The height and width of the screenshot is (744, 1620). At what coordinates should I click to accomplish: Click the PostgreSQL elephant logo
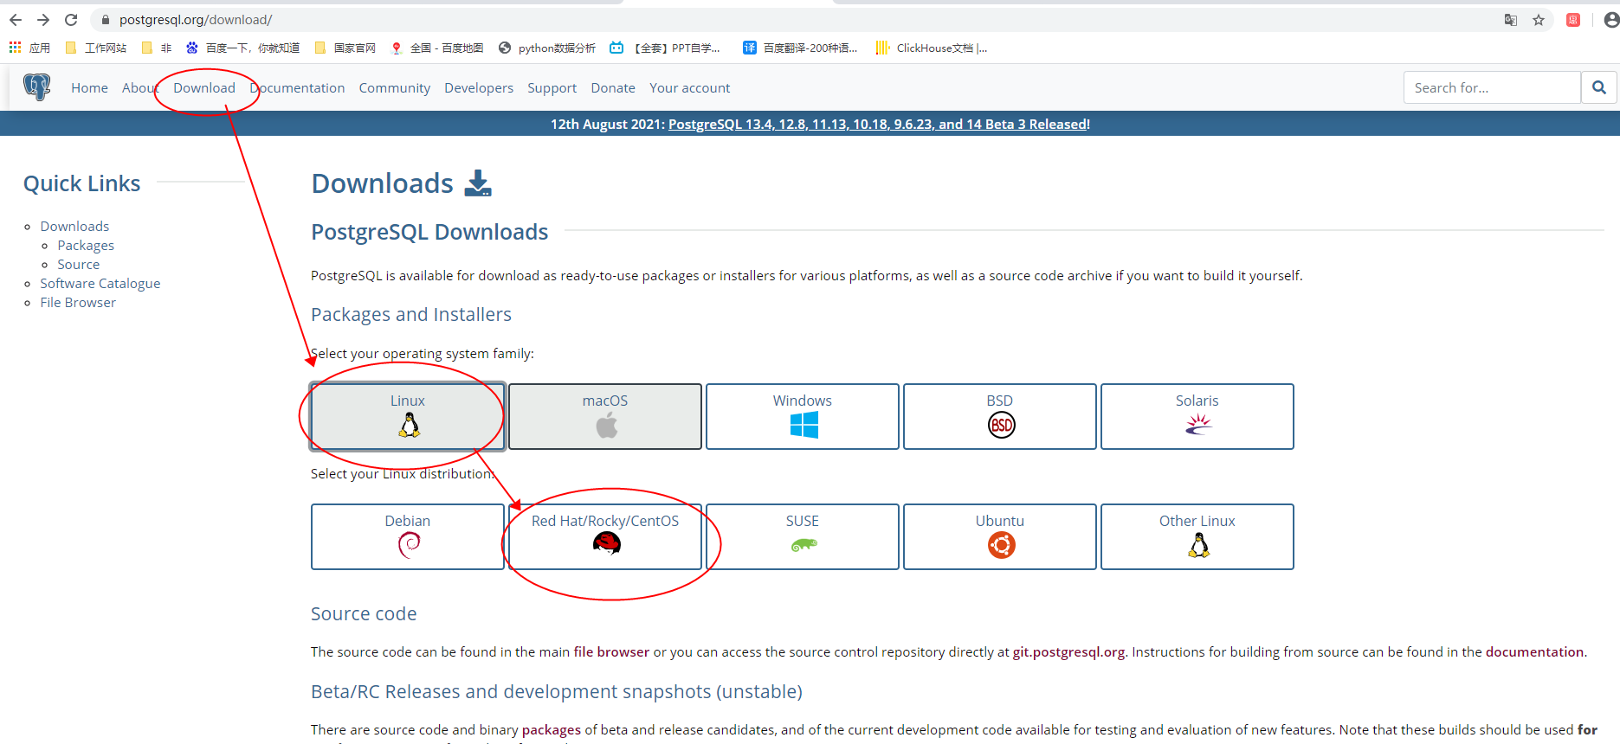coord(37,87)
